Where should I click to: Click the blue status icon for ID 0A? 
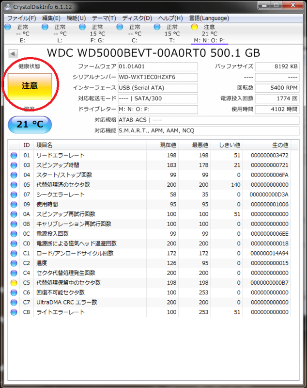click(14, 214)
